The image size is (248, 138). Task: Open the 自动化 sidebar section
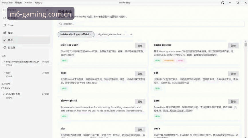coord(26,47)
